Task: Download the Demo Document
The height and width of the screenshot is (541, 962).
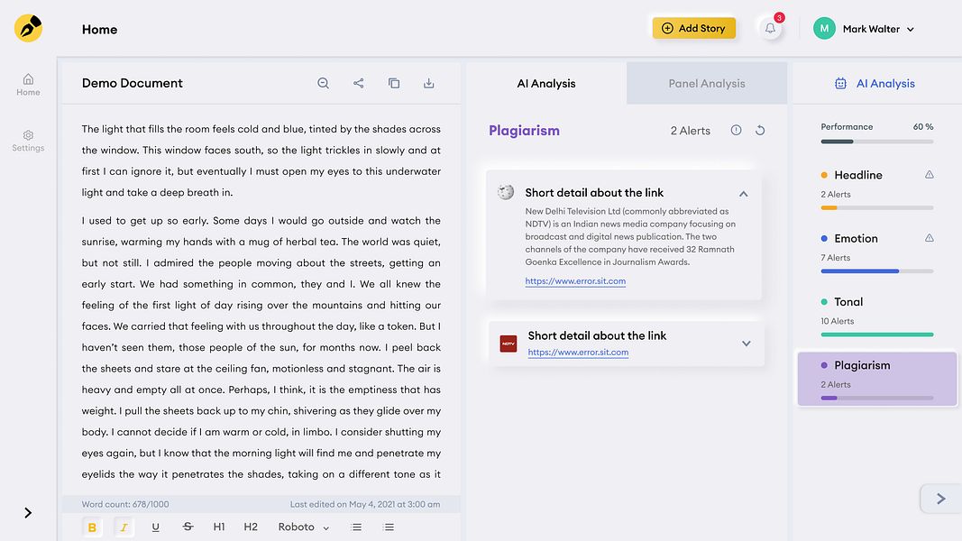Action: [429, 84]
